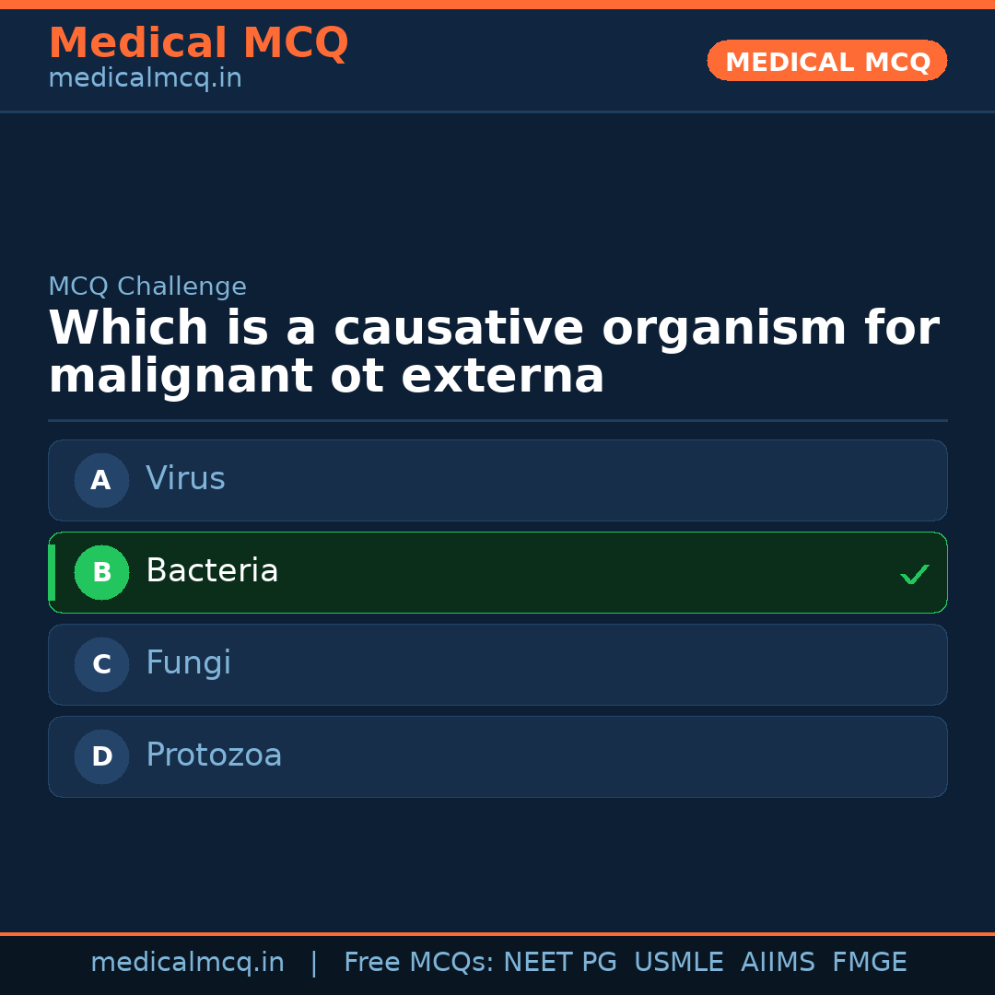Click the circular C badge icon

tap(100, 664)
